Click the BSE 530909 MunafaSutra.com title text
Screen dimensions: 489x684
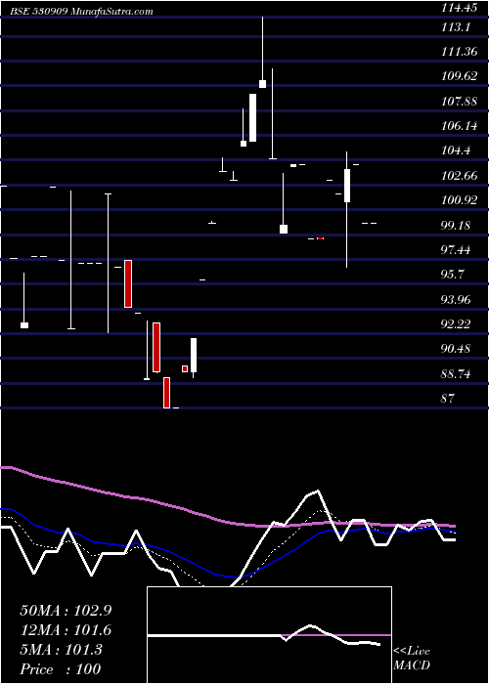[x=82, y=12]
